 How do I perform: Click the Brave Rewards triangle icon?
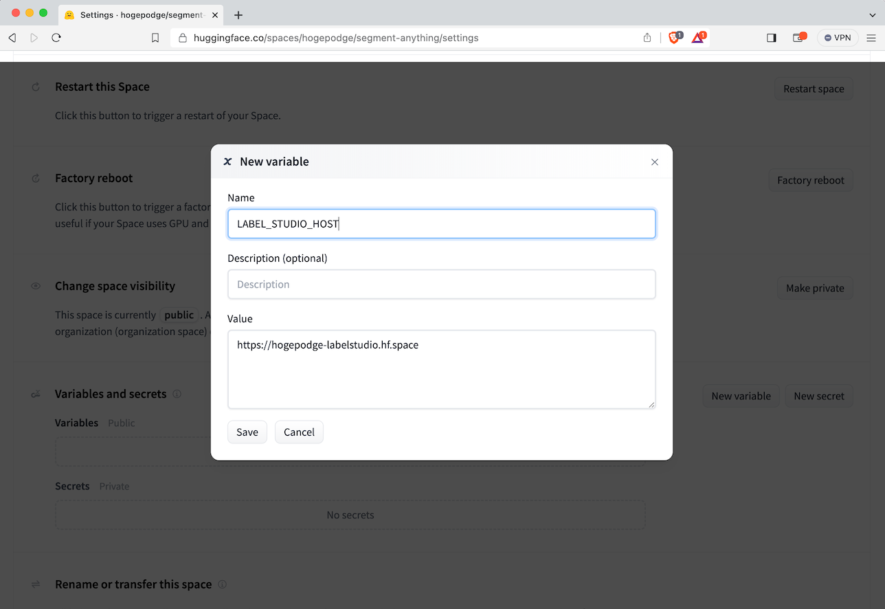coord(698,38)
